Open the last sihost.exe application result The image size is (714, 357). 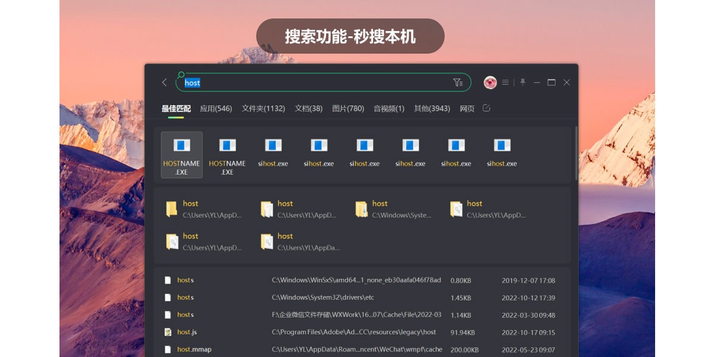502,154
